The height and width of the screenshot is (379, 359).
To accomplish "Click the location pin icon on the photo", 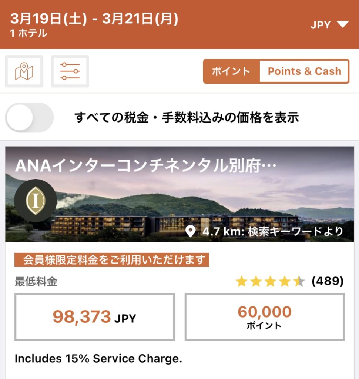I will click(191, 232).
